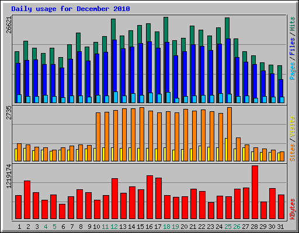
Task: Select the red KBytes bar for day 2
Action: click(27, 200)
